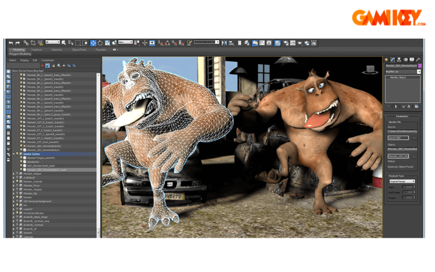Click the Align tool icon
The width and height of the screenshot is (435, 272).
click(232, 43)
